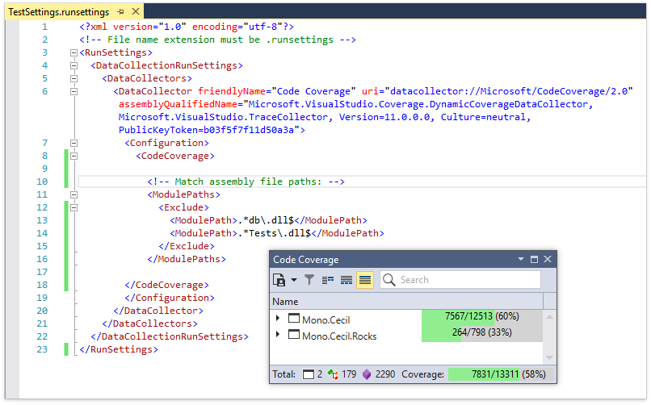Click the filter funnel icon
Viewport: 651px width, 405px height.
click(309, 280)
